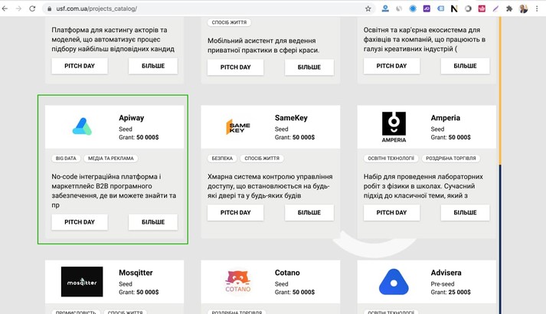The height and width of the screenshot is (314, 546).
Task: Open the Cotano fox logo
Action: click(237, 282)
